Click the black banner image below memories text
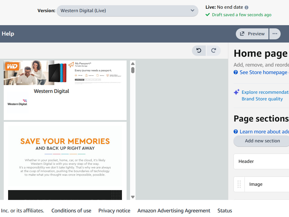 (65, 195)
